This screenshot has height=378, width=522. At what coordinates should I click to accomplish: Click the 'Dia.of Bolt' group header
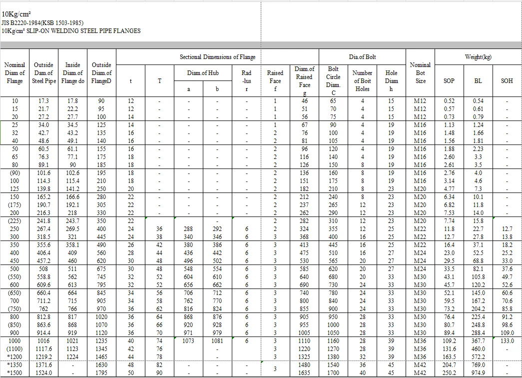click(362, 57)
